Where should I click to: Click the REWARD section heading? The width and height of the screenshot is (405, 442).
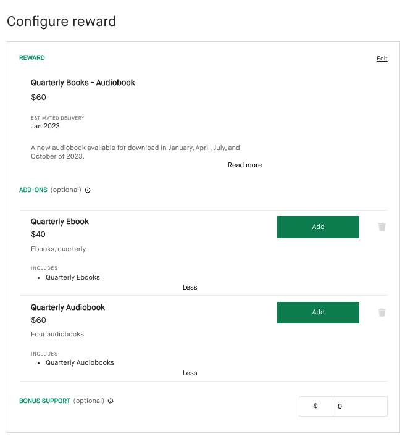(32, 58)
